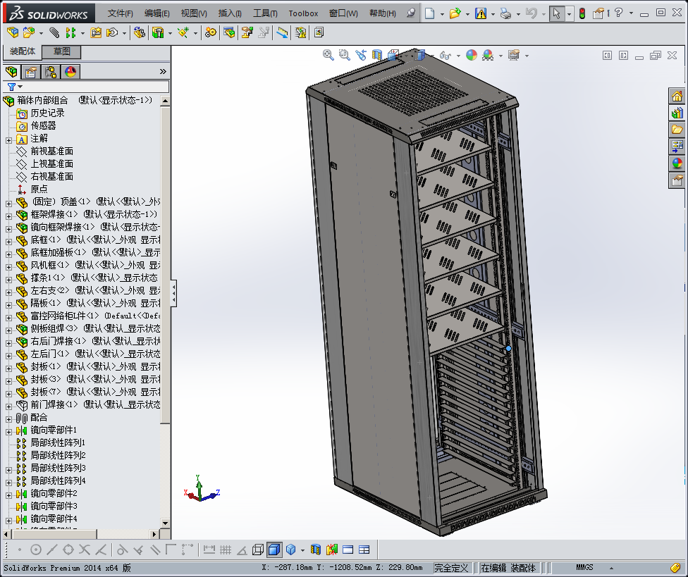Switch to the 装配体 tab

tap(23, 51)
